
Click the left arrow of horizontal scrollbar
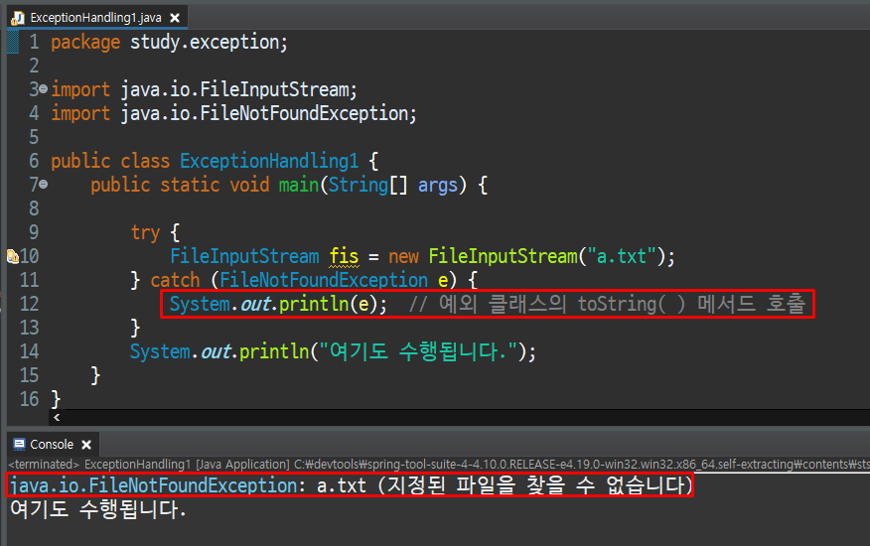click(x=57, y=417)
